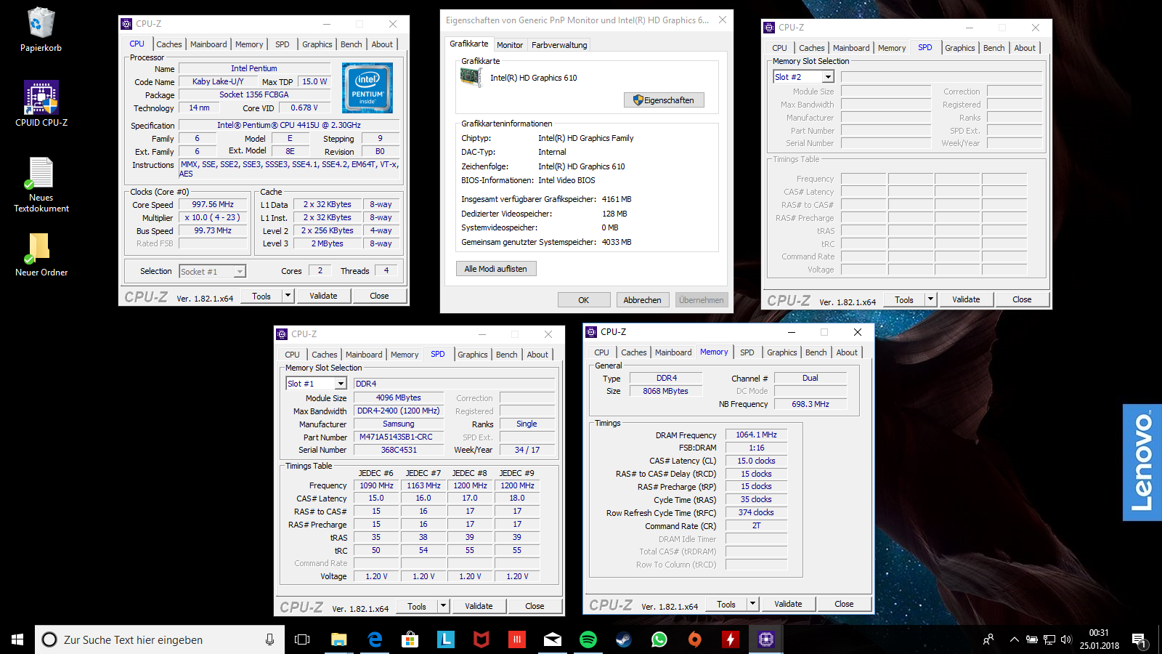Viewport: 1162px width, 654px height.
Task: Click the Size value 8068 MBytes
Action: (x=665, y=391)
